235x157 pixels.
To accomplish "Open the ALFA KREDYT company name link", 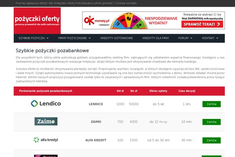I will click(x=96, y=140).
